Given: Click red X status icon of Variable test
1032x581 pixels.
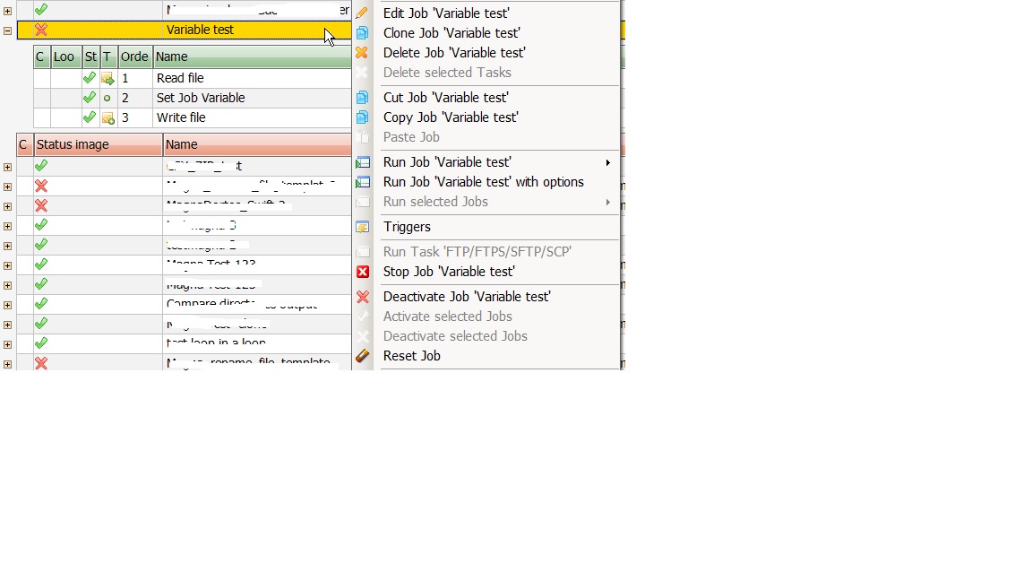Looking at the screenshot, I should 41,30.
